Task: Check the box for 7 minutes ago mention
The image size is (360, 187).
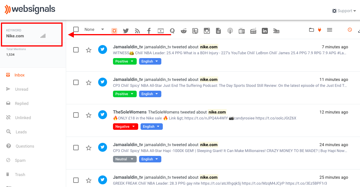Action: pyautogui.click(x=76, y=50)
